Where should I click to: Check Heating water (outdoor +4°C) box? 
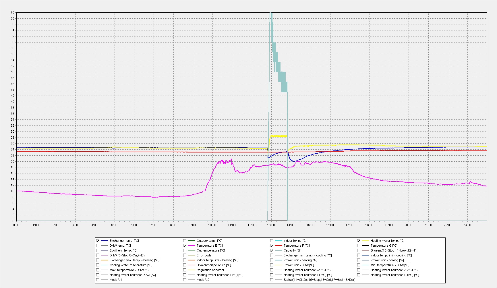point(185,275)
